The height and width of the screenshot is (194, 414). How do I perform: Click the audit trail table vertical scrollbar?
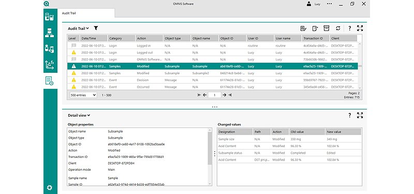point(360,66)
